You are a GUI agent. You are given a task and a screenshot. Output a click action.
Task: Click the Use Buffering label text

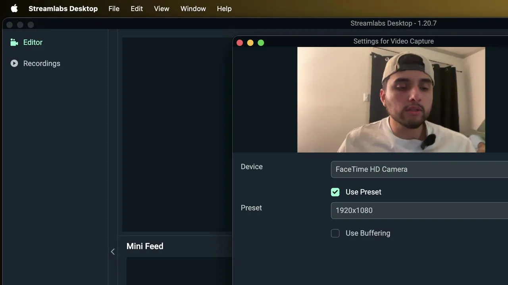click(368, 233)
